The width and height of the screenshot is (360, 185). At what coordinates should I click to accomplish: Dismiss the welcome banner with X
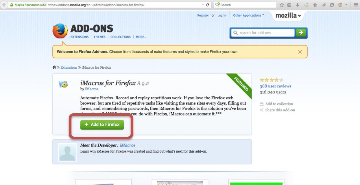click(300, 52)
